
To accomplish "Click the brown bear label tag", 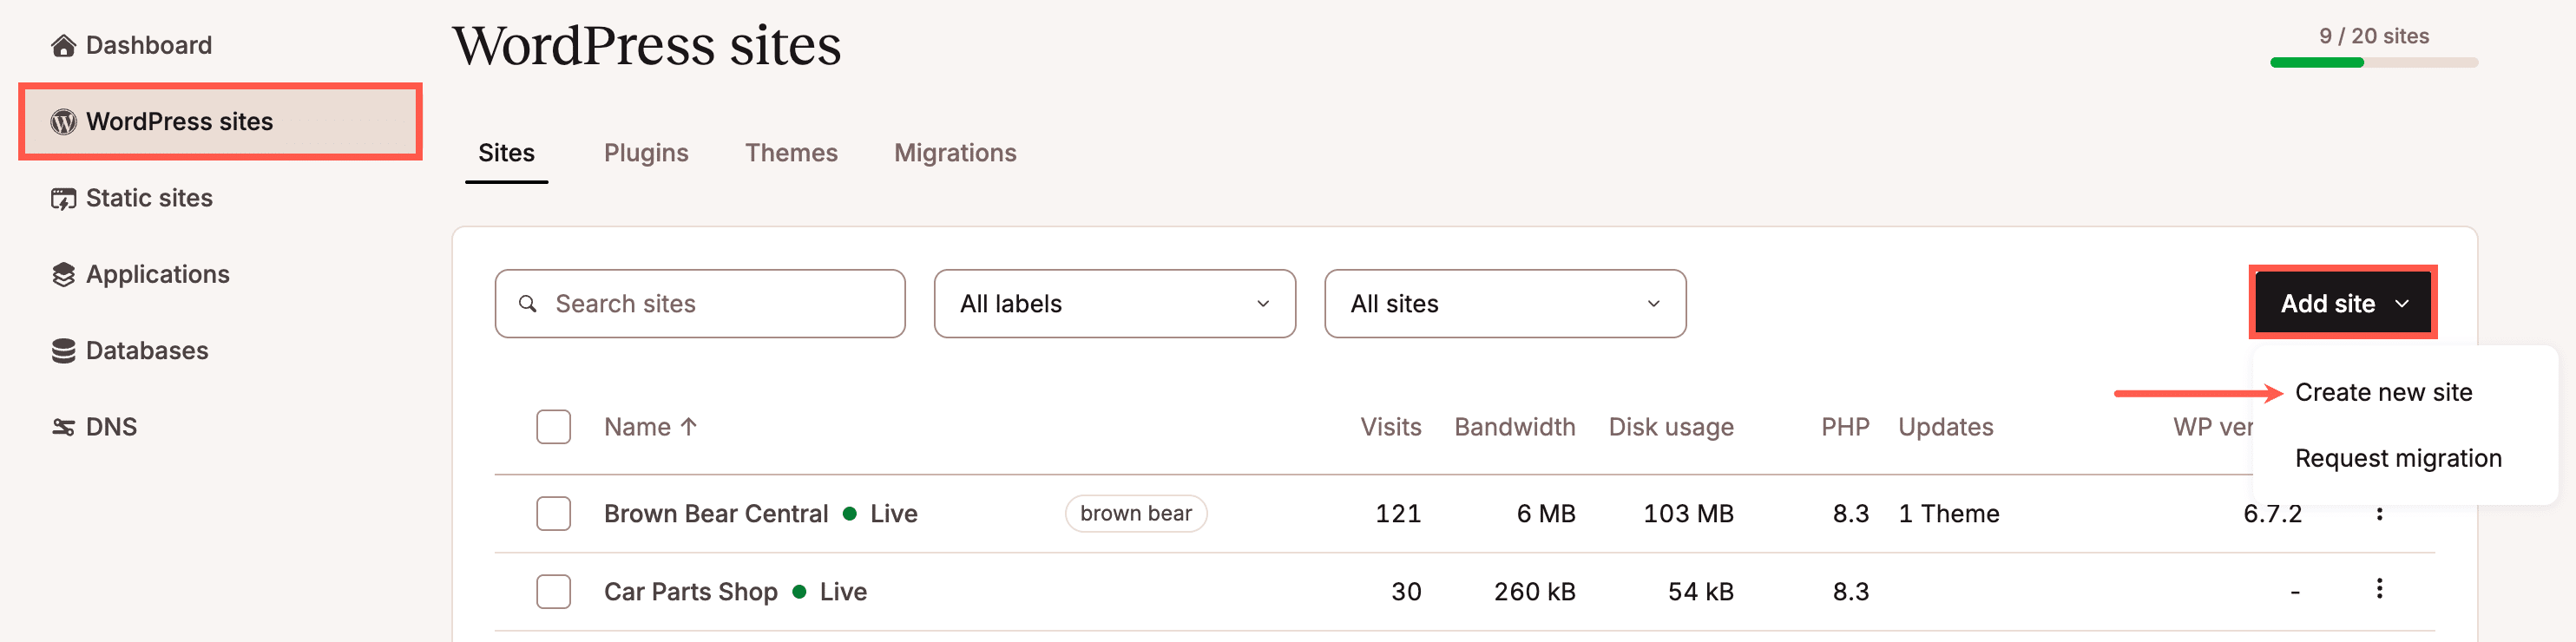I will click(1135, 514).
